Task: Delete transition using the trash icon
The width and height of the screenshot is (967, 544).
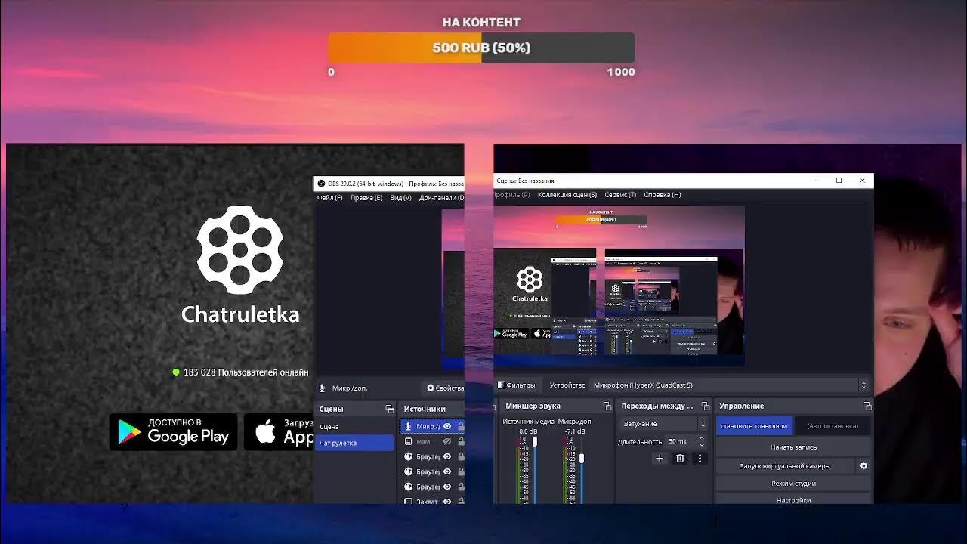Action: pyautogui.click(x=680, y=458)
